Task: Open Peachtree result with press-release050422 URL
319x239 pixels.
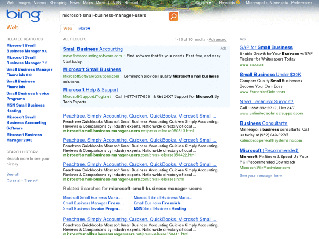Action: click(x=140, y=140)
